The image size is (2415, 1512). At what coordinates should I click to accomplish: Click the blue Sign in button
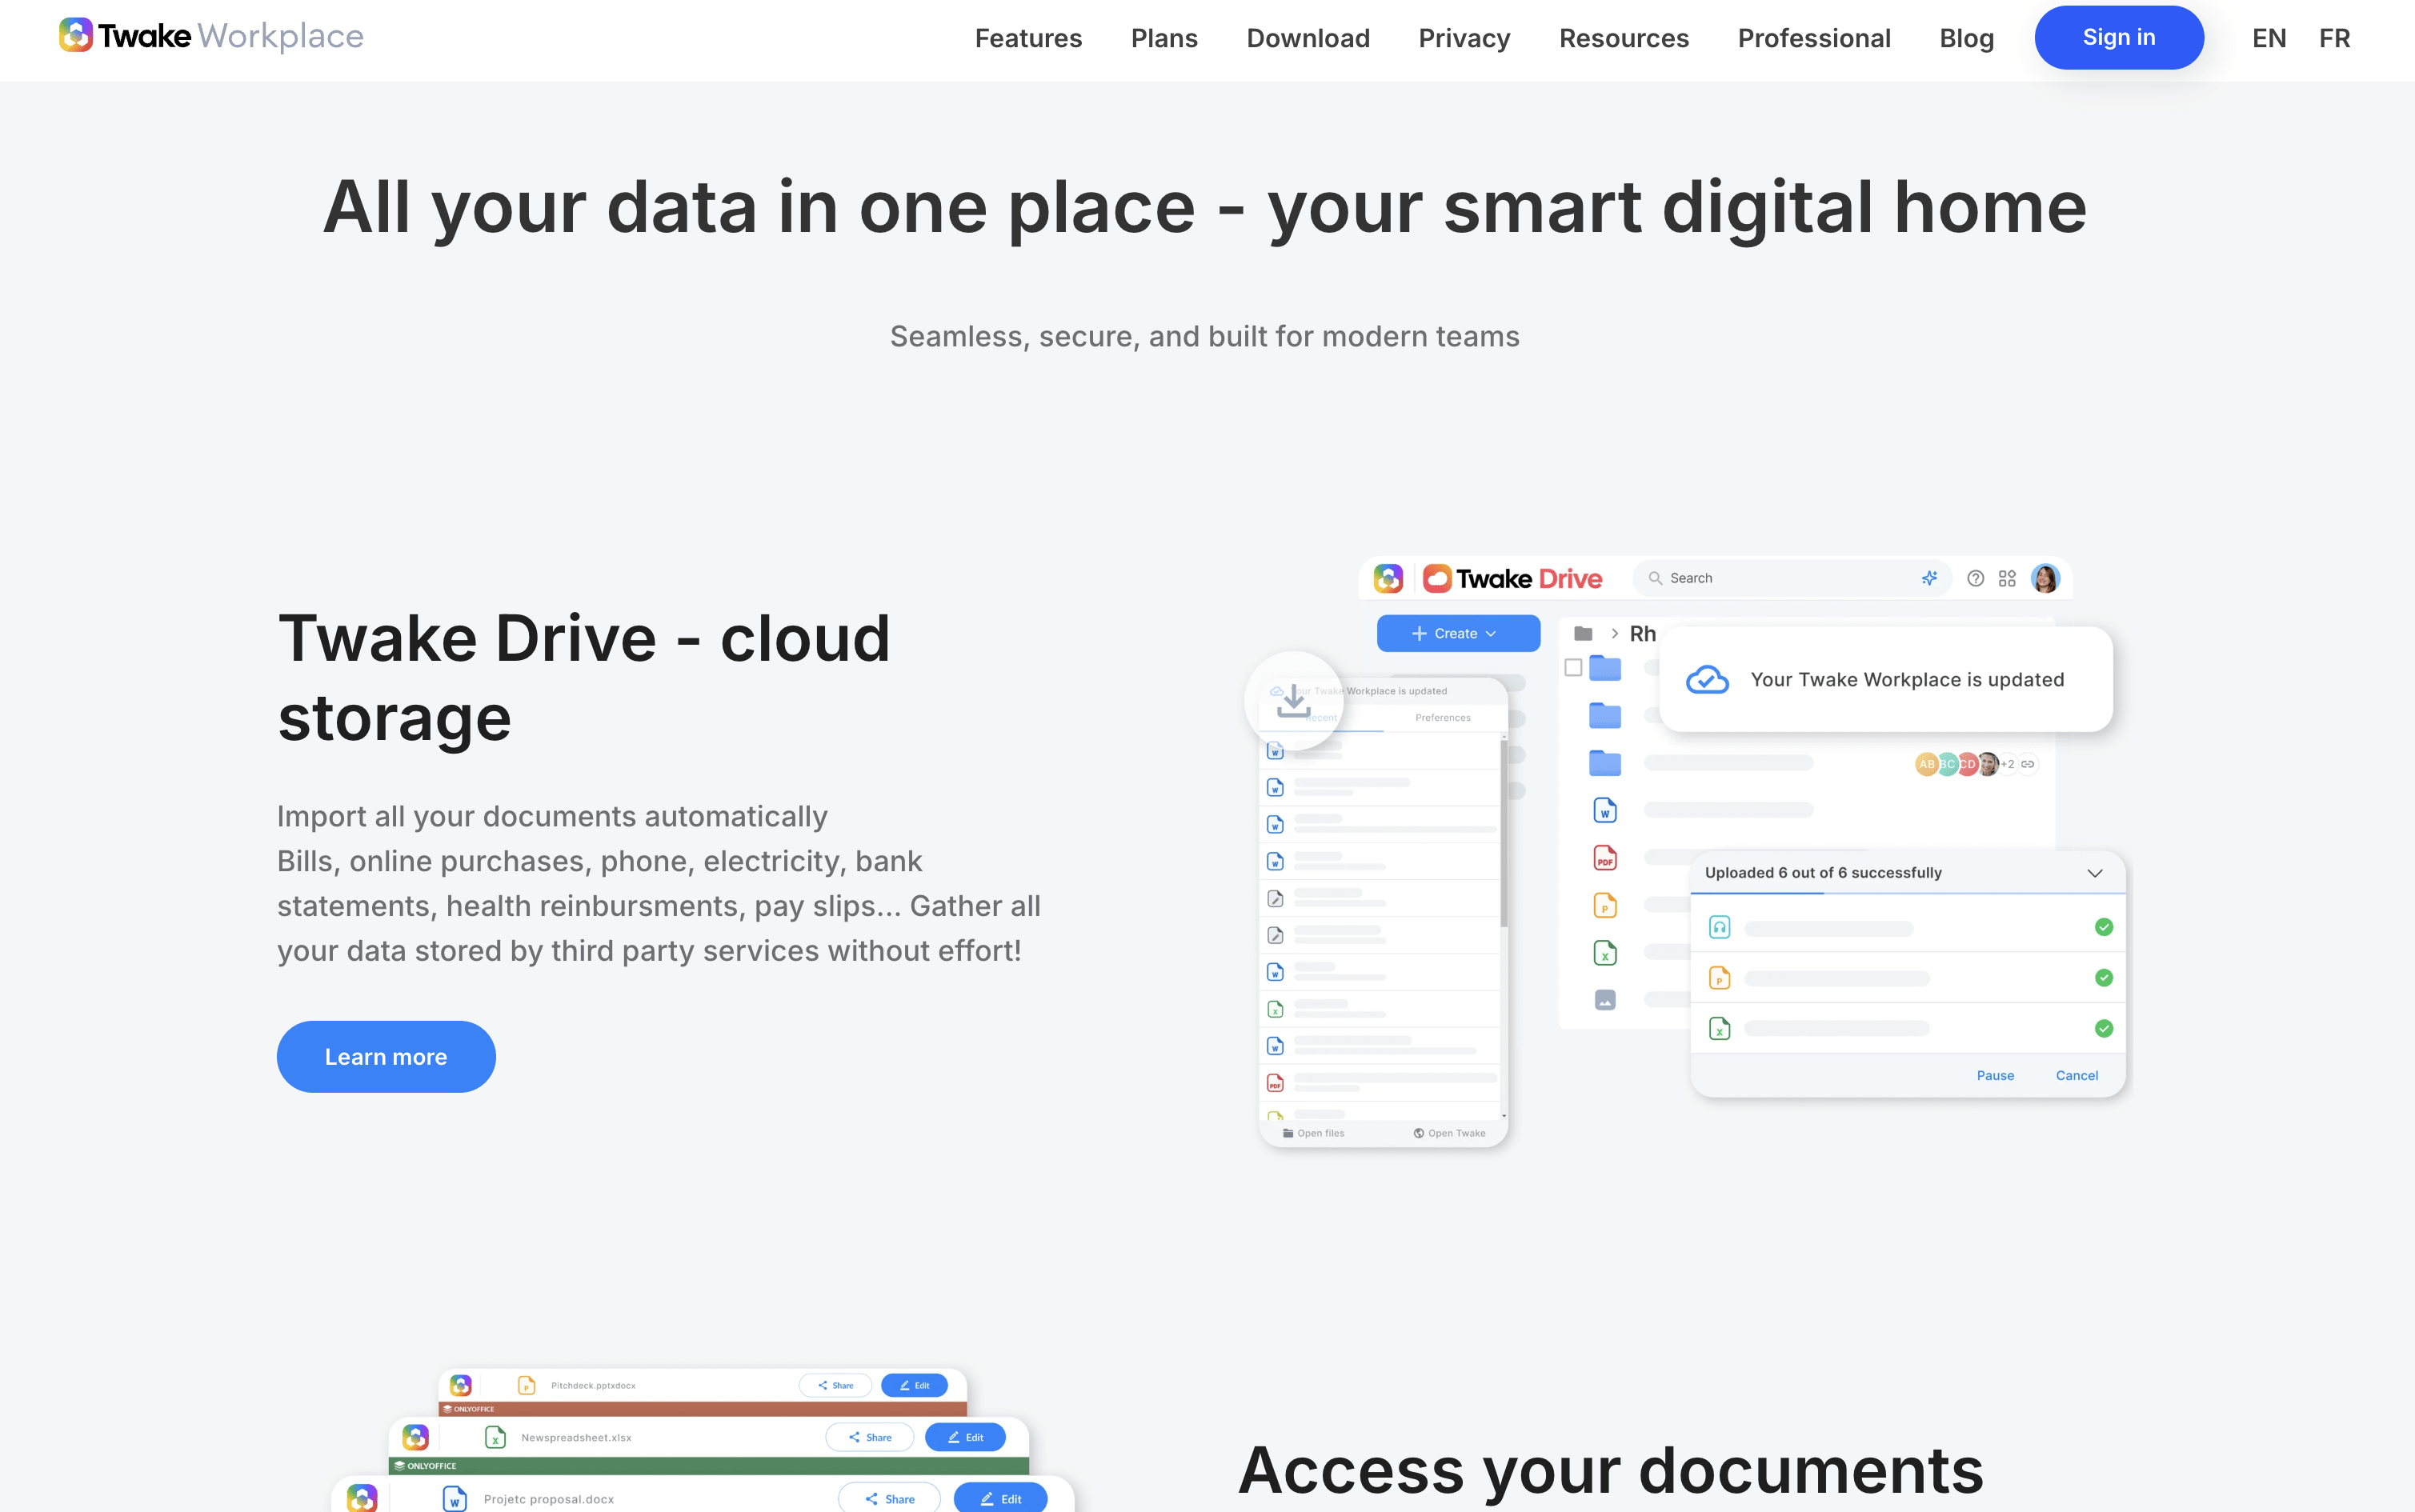[x=2119, y=37]
